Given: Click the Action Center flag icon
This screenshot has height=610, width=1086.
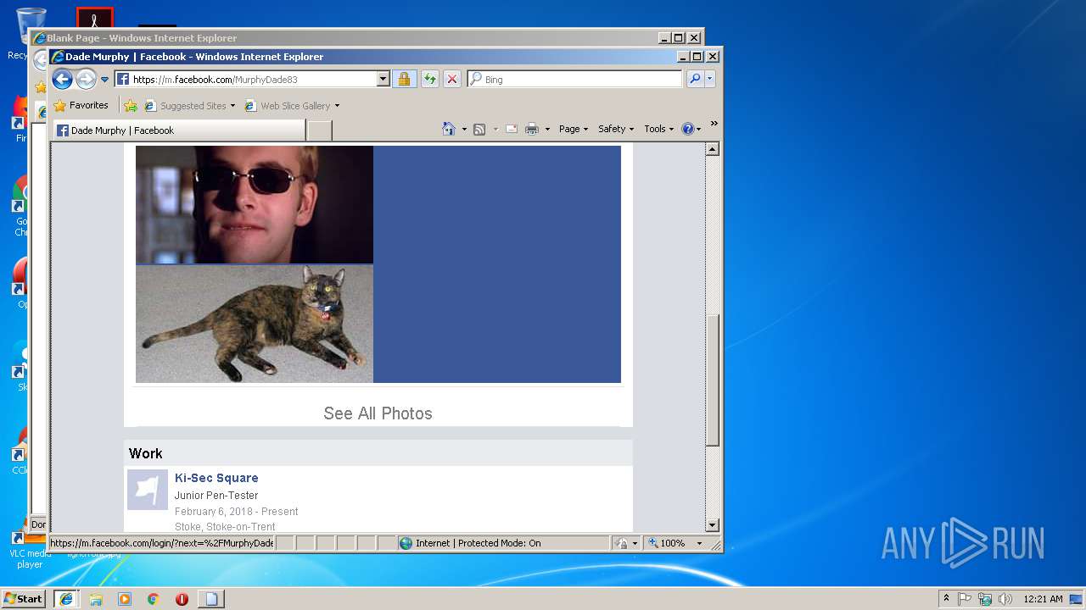Looking at the screenshot, I should [x=966, y=599].
